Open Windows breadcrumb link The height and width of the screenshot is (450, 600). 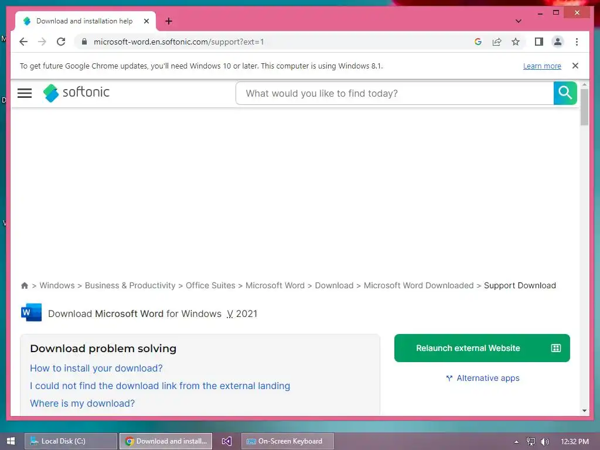[57, 285]
